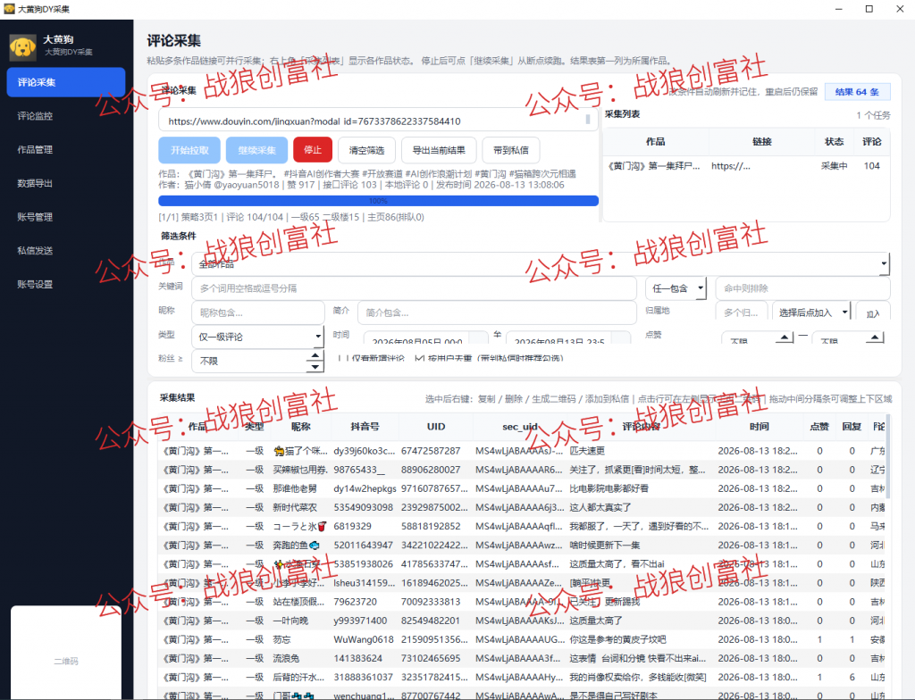Select the 采集中 task row in 采集列表
The height and width of the screenshot is (700, 915).
click(x=746, y=166)
